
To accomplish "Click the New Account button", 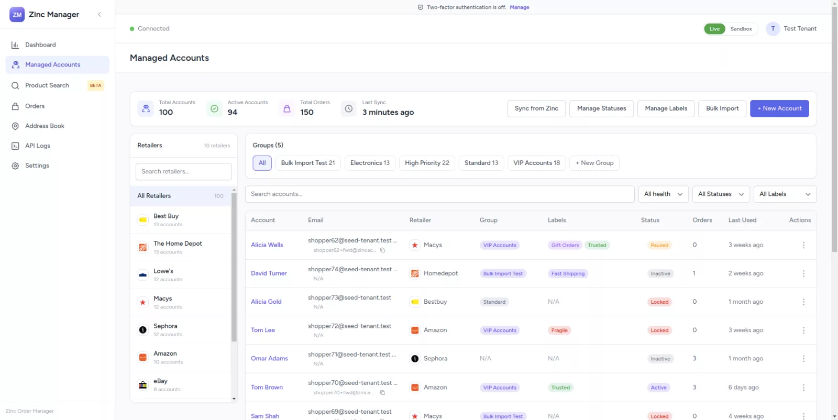I will point(779,108).
